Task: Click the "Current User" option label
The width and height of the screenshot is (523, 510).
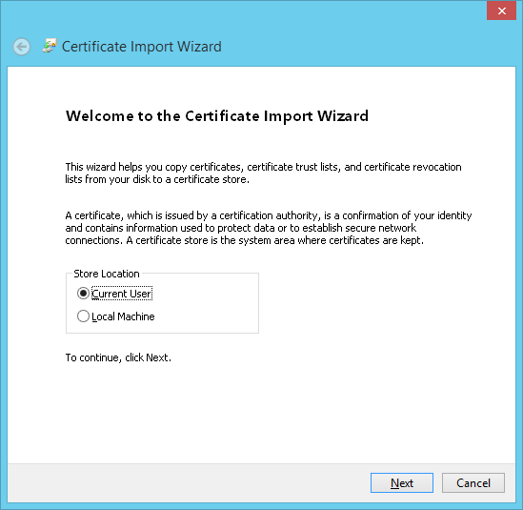Action: click(122, 294)
